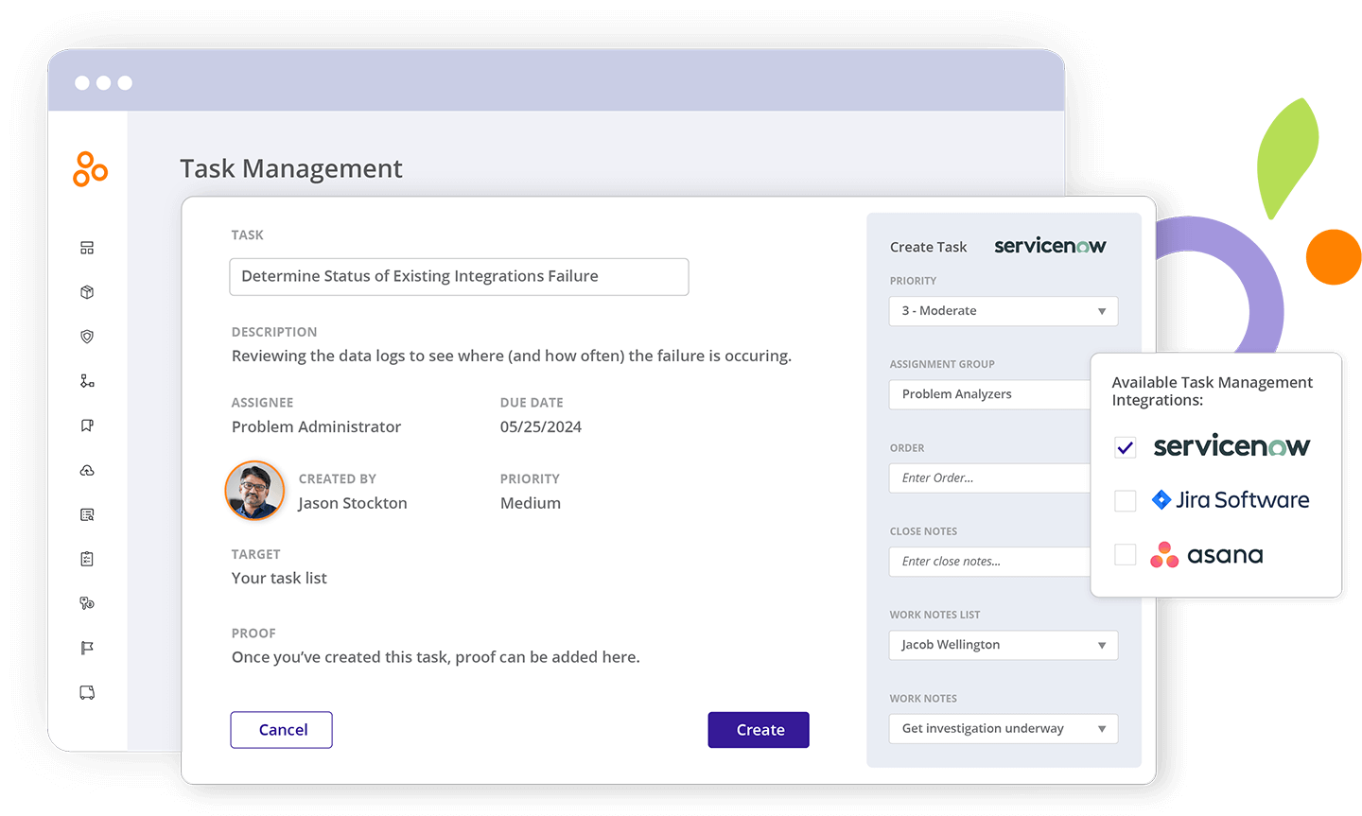Image resolution: width=1362 pixels, height=816 pixels.
Task: Click the Asana logo
Action: (1207, 555)
